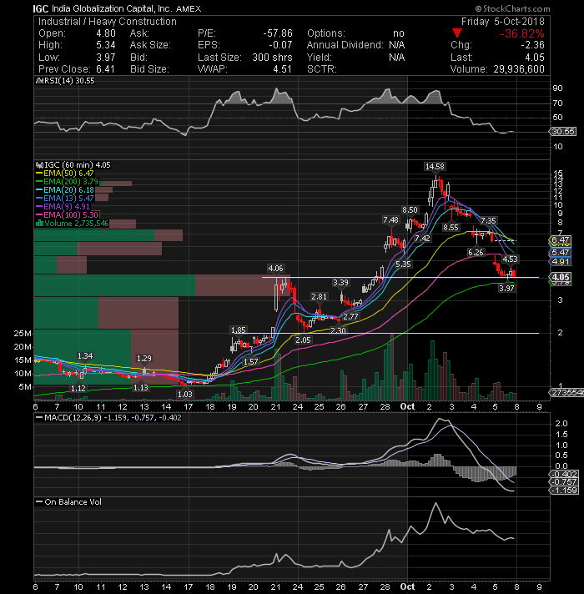The width and height of the screenshot is (584, 594).
Task: Click the Industrial / Heavy Construction sector label
Action: (x=108, y=22)
